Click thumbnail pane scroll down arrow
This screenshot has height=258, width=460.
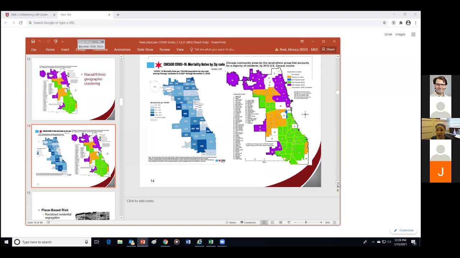click(x=121, y=218)
